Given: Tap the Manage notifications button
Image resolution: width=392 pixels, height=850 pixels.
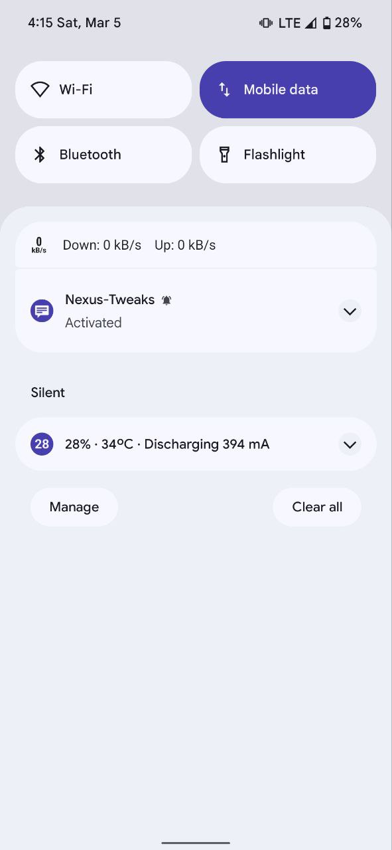Looking at the screenshot, I should (x=74, y=507).
